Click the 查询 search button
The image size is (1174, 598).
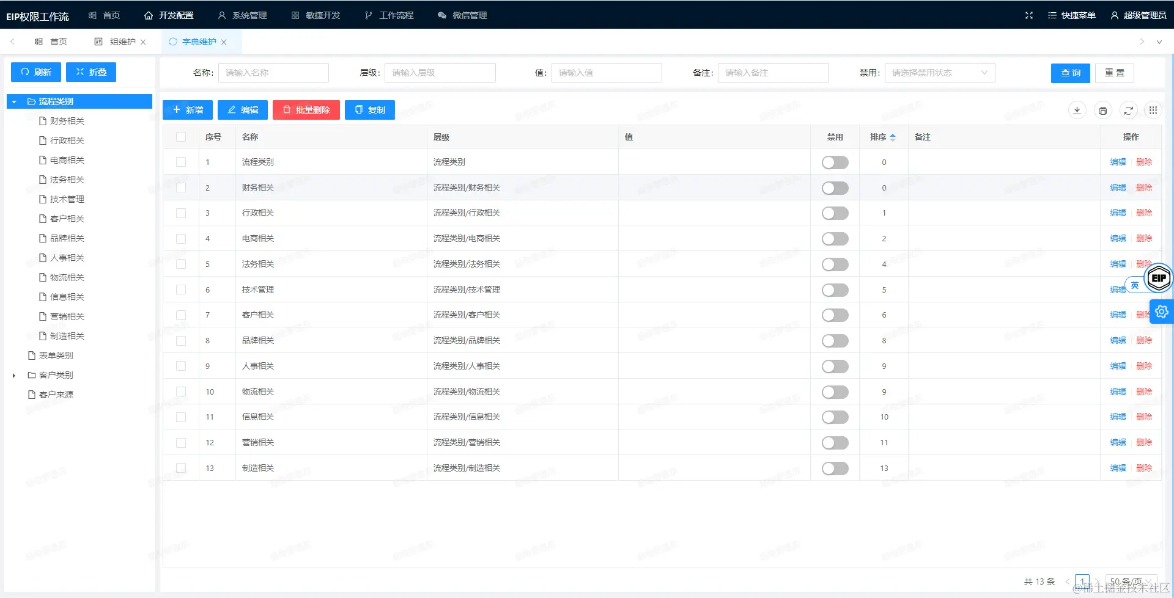(x=1071, y=73)
